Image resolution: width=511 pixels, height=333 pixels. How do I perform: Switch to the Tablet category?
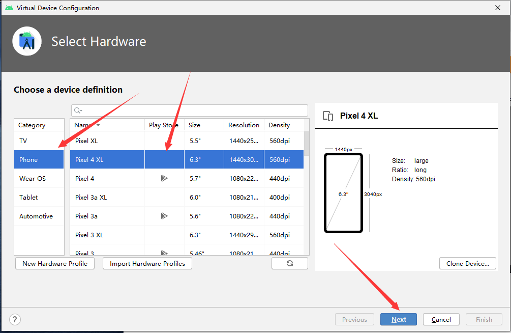coord(39,197)
